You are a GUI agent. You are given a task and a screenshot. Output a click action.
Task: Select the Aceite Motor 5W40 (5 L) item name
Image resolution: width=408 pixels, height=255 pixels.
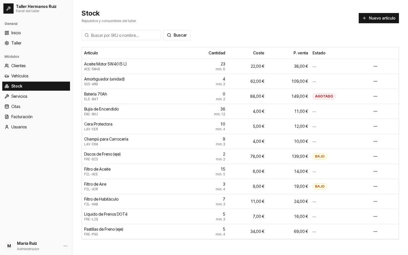point(105,64)
